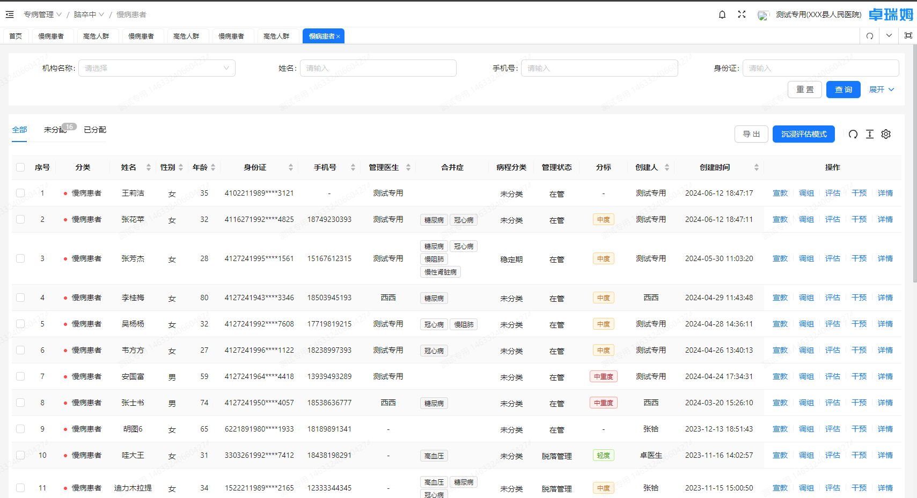Refresh the current tab page icon
Screen dimensions: 917x498
870,36
